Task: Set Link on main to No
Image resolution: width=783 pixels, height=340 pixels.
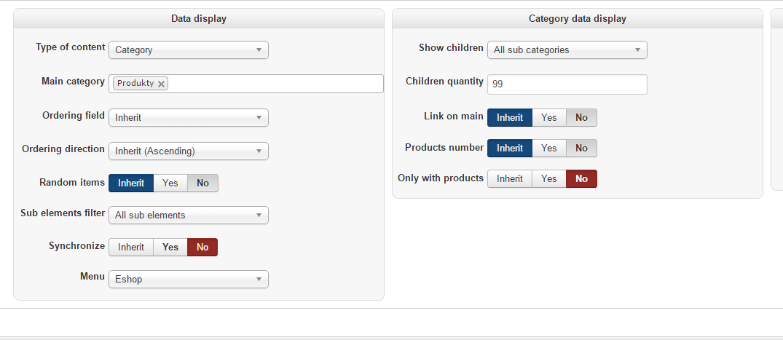Action: pyautogui.click(x=581, y=117)
